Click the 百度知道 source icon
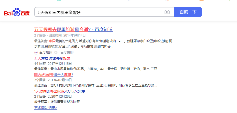This screenshot has width=237, height=113. (x=36, y=52)
